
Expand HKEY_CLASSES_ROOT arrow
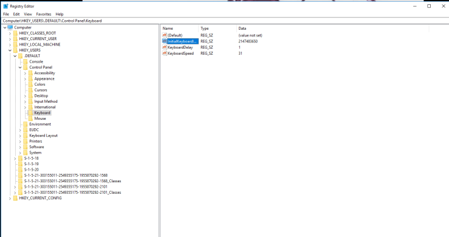10,33
